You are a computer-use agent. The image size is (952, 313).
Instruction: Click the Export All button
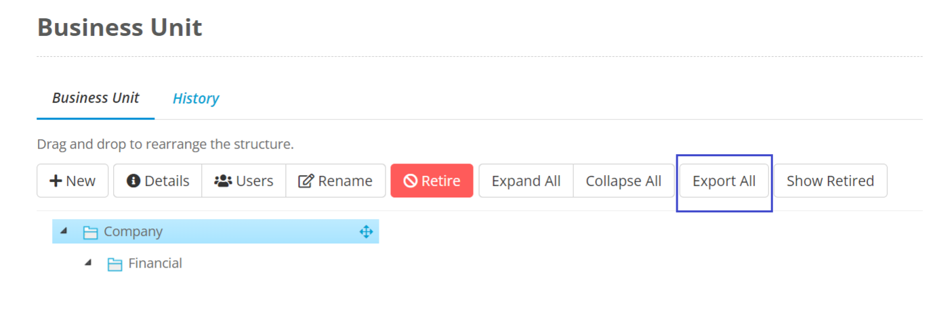coord(724,181)
